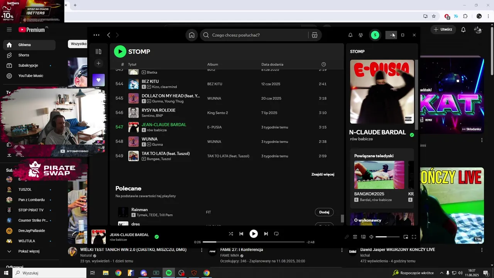The width and height of the screenshot is (494, 278).
Task: Show hidden tray icons chevron
Action: click(442, 273)
